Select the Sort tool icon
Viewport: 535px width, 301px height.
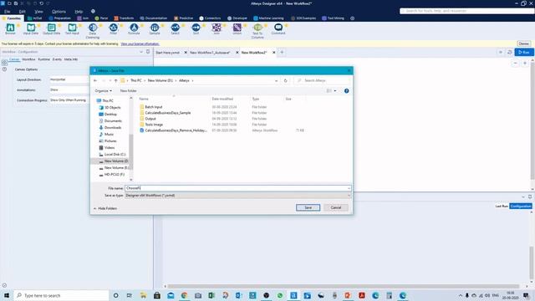pos(196,28)
